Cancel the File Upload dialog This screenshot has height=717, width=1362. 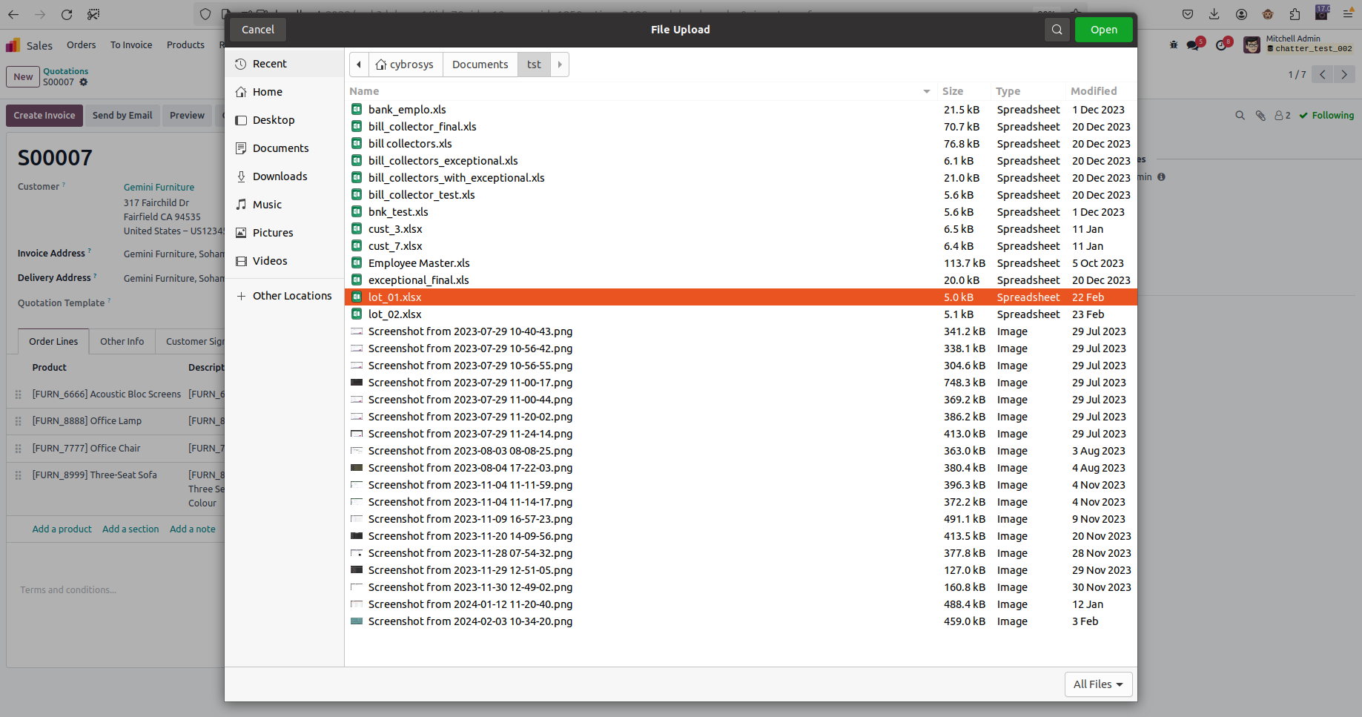pyautogui.click(x=258, y=30)
